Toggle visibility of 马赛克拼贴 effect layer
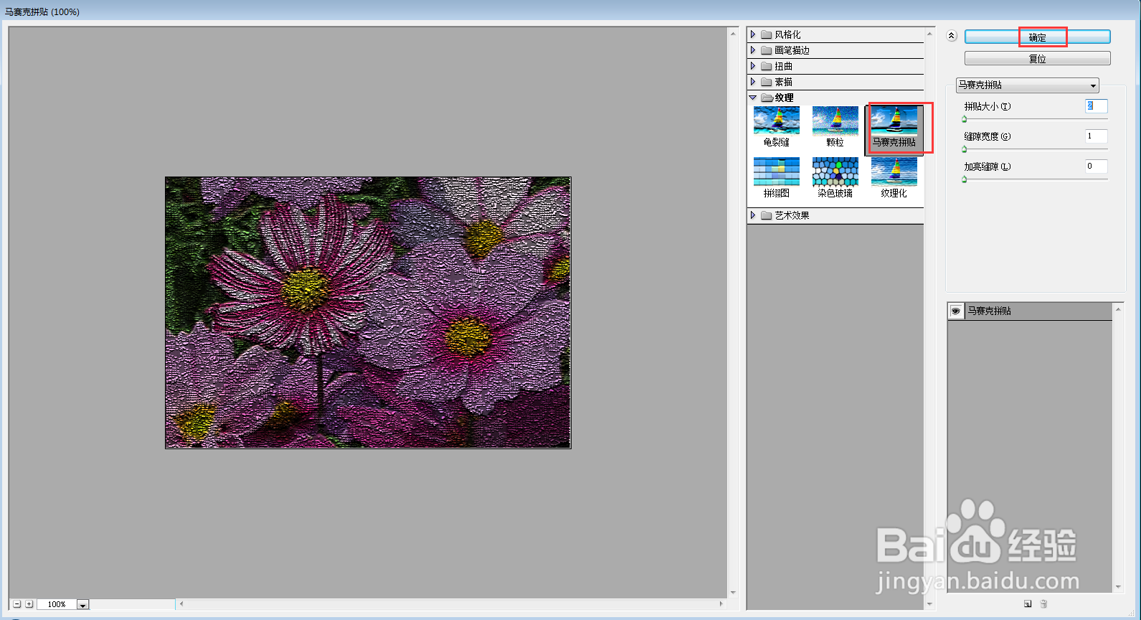This screenshot has height=620, width=1141. (956, 311)
